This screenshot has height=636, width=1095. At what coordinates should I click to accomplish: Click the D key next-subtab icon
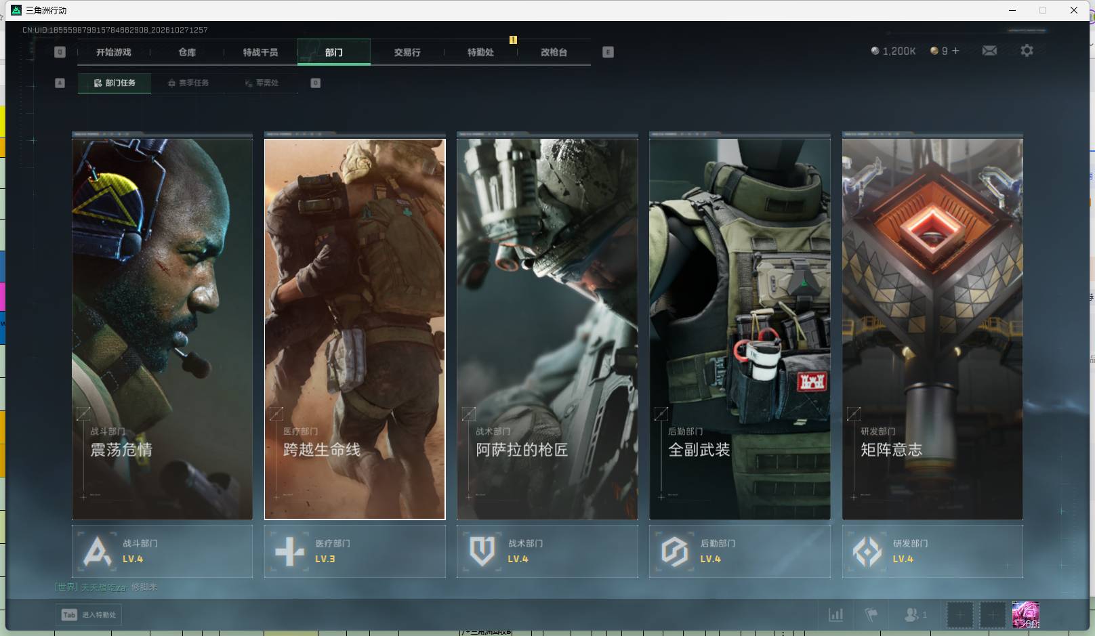pyautogui.click(x=315, y=83)
